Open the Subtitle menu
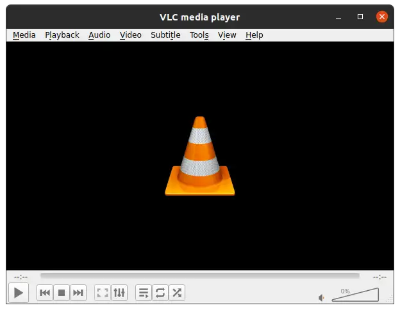Screen dimensions: 400x310 [x=165, y=35]
